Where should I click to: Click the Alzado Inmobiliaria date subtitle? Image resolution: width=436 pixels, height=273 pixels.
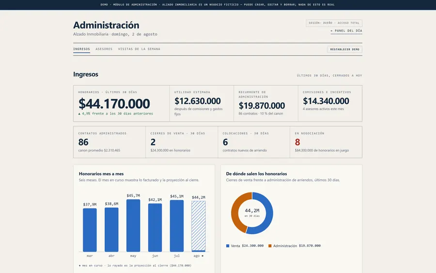115,34
